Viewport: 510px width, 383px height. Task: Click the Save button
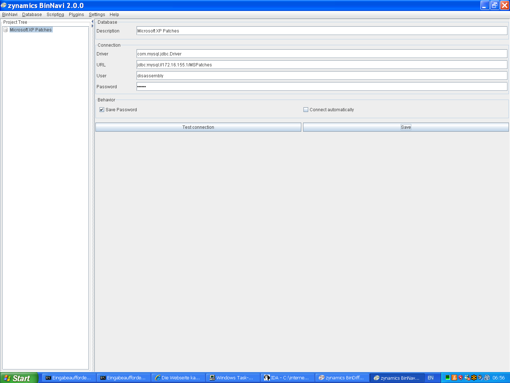click(x=406, y=127)
